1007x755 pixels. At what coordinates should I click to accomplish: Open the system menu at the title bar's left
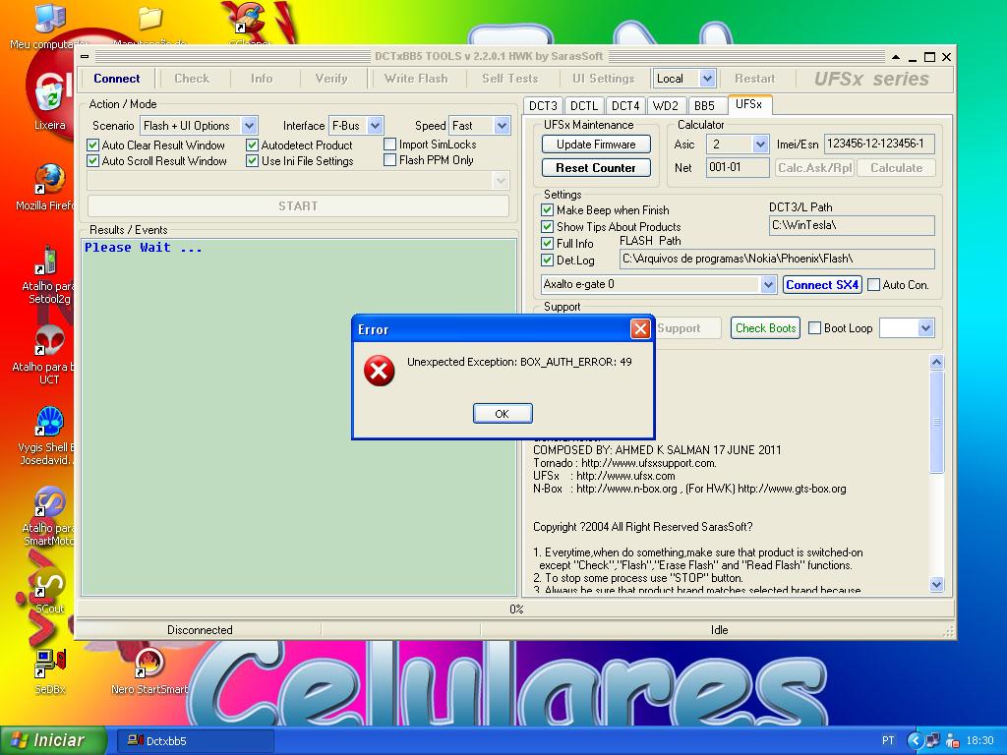[x=85, y=56]
